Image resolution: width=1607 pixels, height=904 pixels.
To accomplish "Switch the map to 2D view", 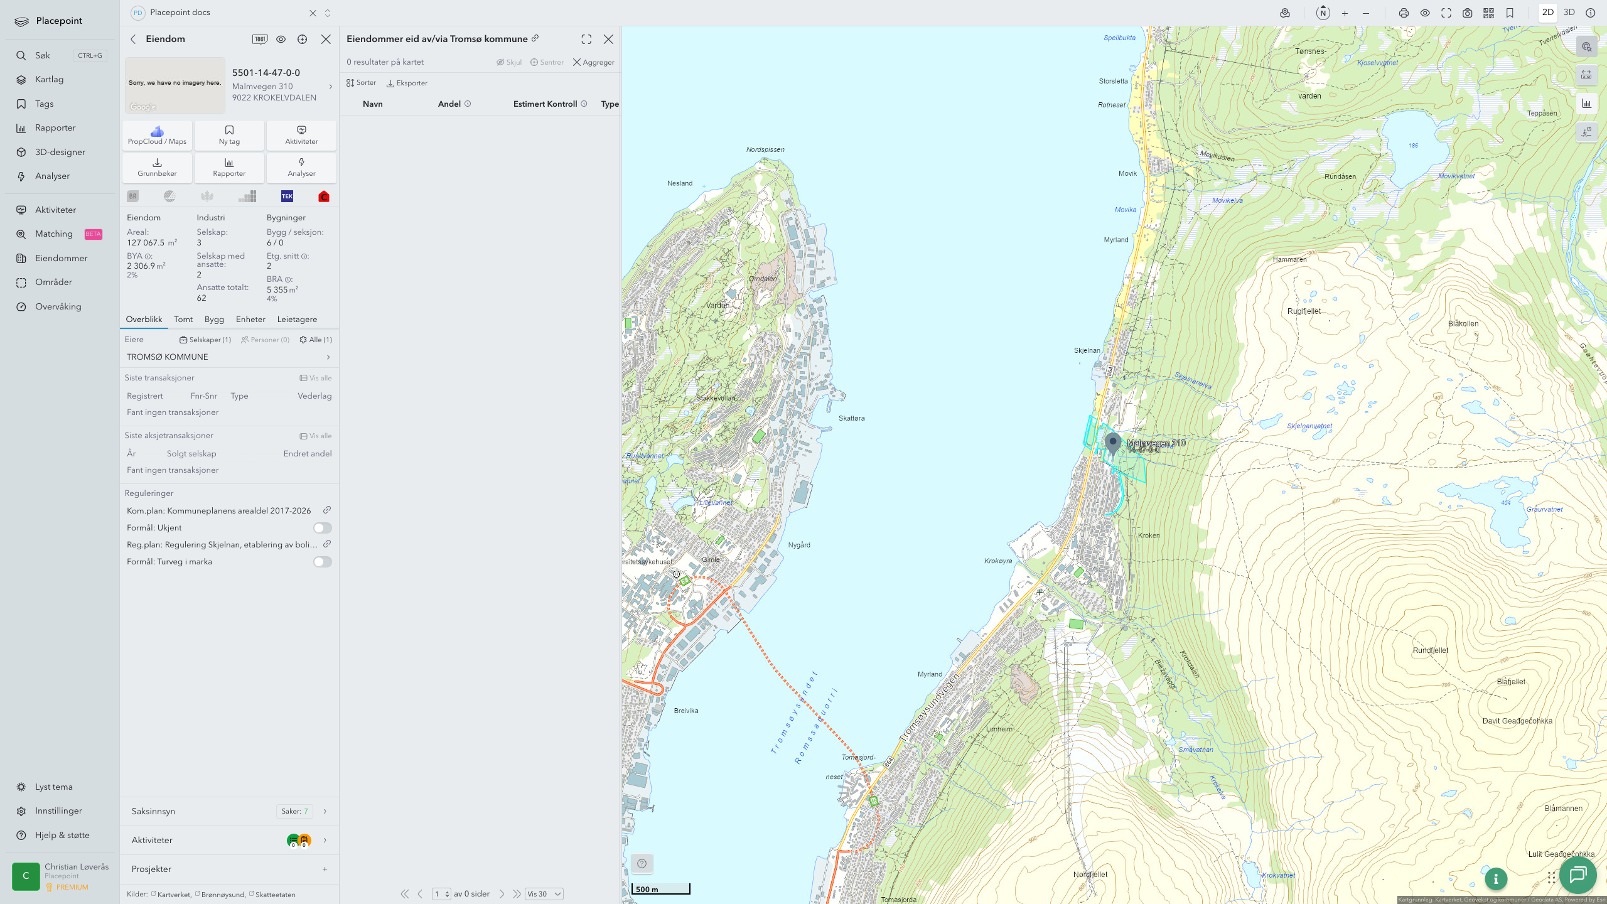I will [x=1548, y=13].
